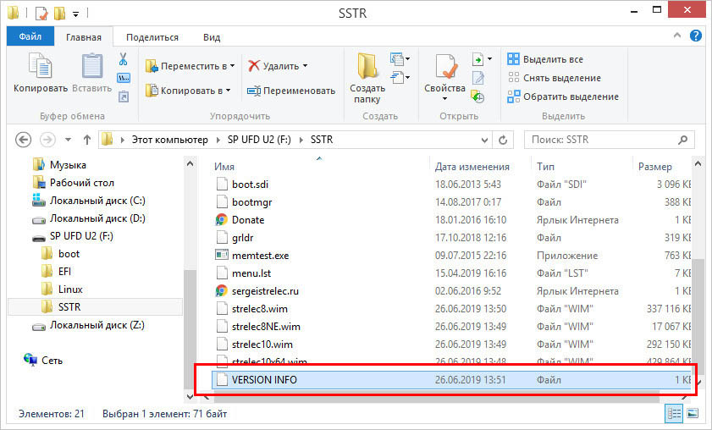
Task: Sort by the Имя column header
Action: (x=224, y=167)
